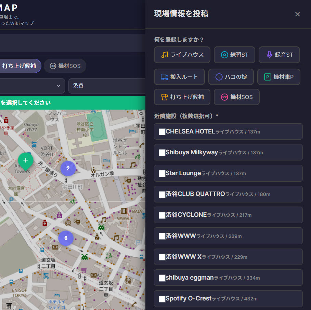The width and height of the screenshot is (311, 310).
Task: Tick the shibuya eggman checkbox
Action: 162,278
